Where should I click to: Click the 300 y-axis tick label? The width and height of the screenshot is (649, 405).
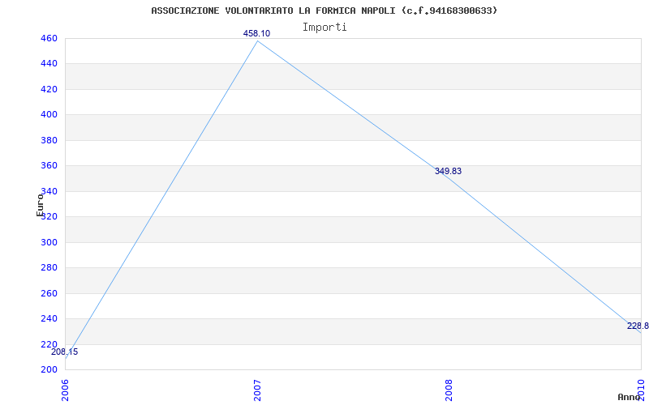click(49, 242)
